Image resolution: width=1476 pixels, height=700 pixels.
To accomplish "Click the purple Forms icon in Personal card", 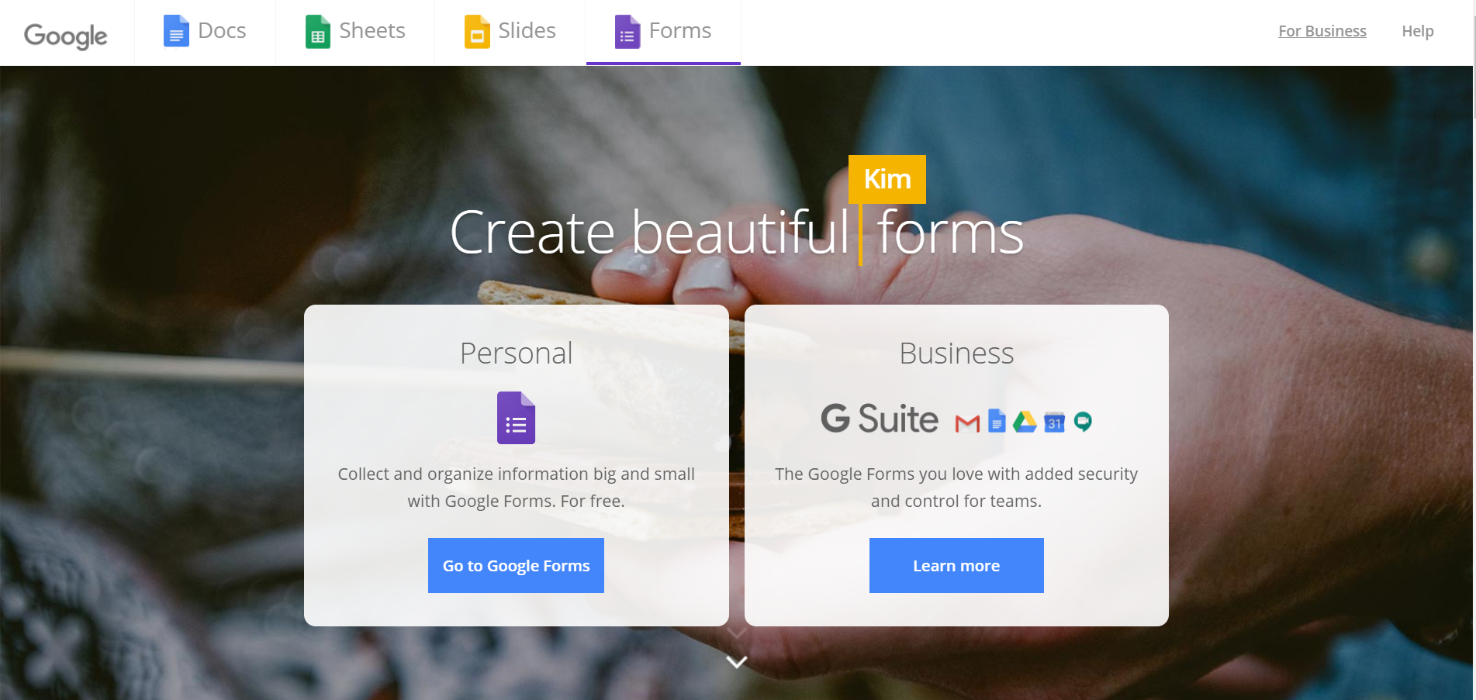I will point(516,418).
